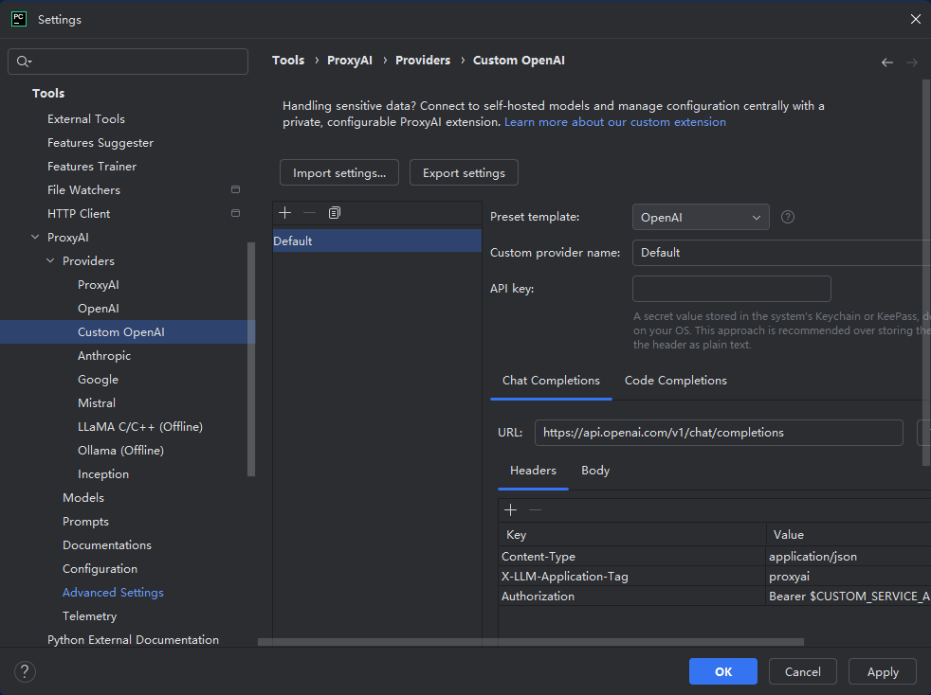Open the Body tab
The image size is (931, 695).
(595, 471)
